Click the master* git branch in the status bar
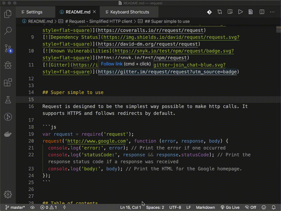 15,207
